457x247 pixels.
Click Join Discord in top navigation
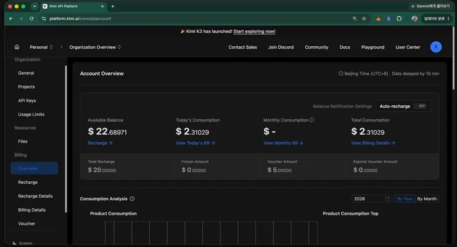point(281,47)
